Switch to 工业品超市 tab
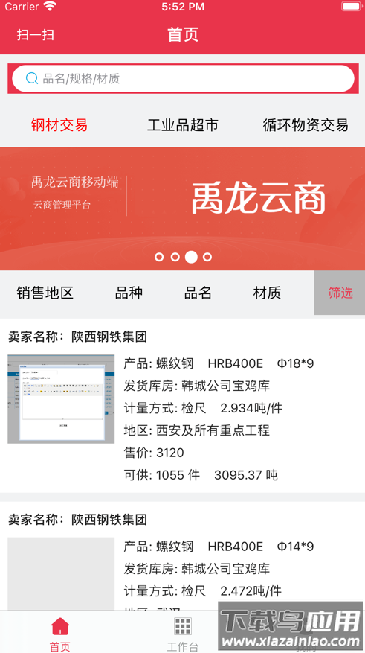Image resolution: width=365 pixels, height=653 pixels. pyautogui.click(x=183, y=125)
